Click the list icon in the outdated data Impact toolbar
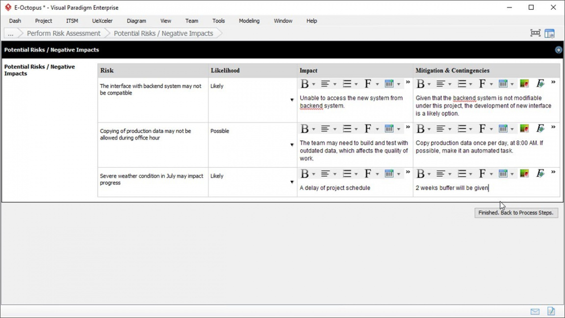 pyautogui.click(x=347, y=129)
